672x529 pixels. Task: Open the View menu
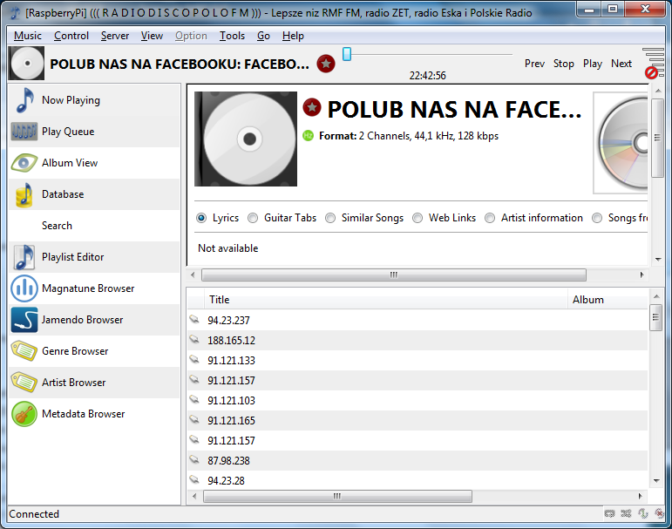(153, 36)
